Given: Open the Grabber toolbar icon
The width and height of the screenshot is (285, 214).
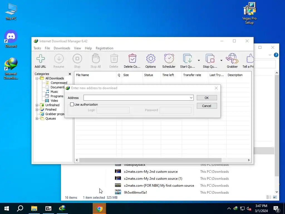Looking at the screenshot, I should point(232,59).
